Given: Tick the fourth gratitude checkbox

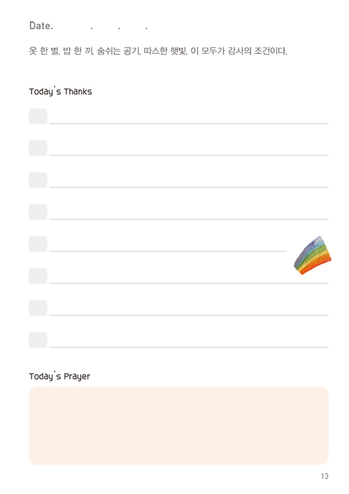Looking at the screenshot, I should [x=38, y=212].
